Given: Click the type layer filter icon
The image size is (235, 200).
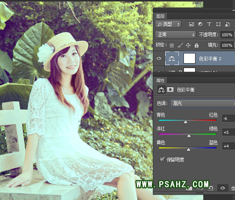Looking at the screenshot, I should click(209, 24).
